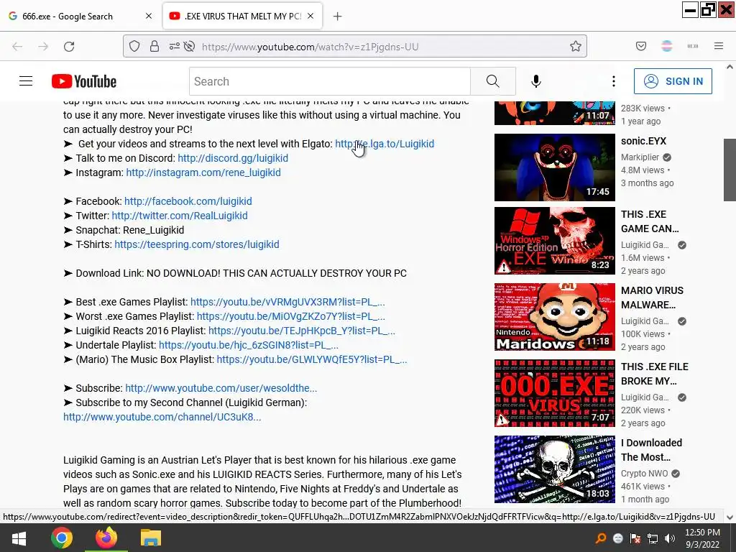The image size is (736, 552).
Task: Open the toolbar icon right of striped extension
Action: [x=693, y=46]
